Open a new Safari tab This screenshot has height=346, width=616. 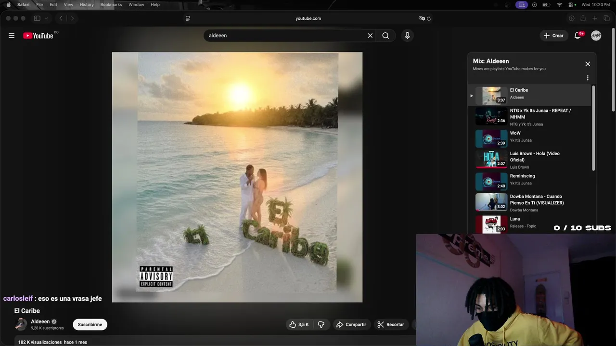tap(595, 18)
